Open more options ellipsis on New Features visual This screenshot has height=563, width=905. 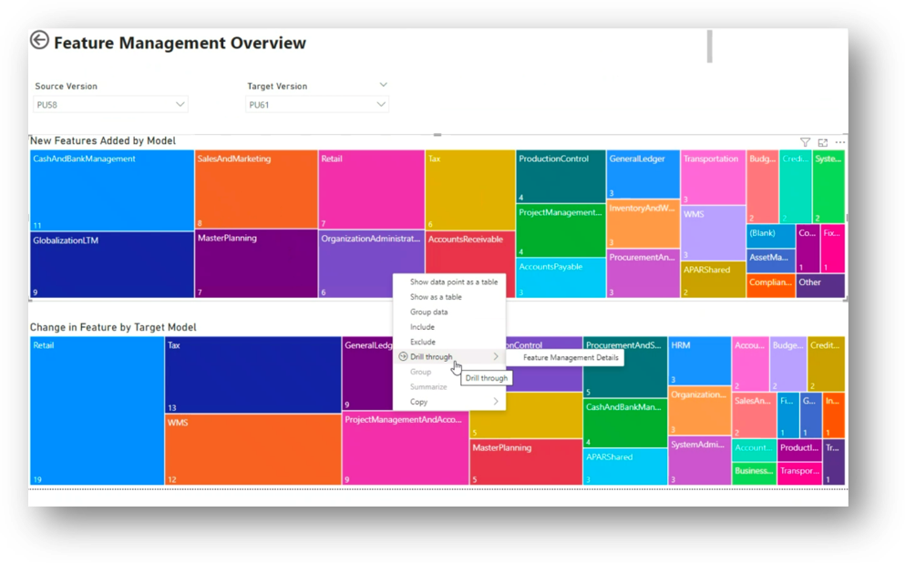840,142
